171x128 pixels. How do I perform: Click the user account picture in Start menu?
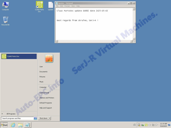tap(49, 58)
